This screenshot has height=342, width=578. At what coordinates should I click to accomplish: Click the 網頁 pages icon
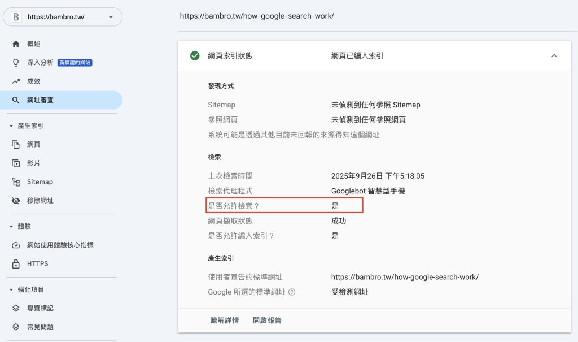(x=16, y=145)
